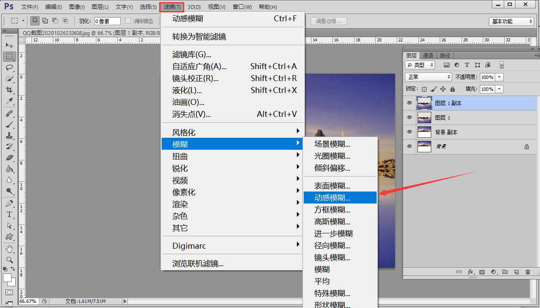The width and height of the screenshot is (540, 308).
Task: Hide the 图层 1 副本 layer
Action: (x=410, y=103)
